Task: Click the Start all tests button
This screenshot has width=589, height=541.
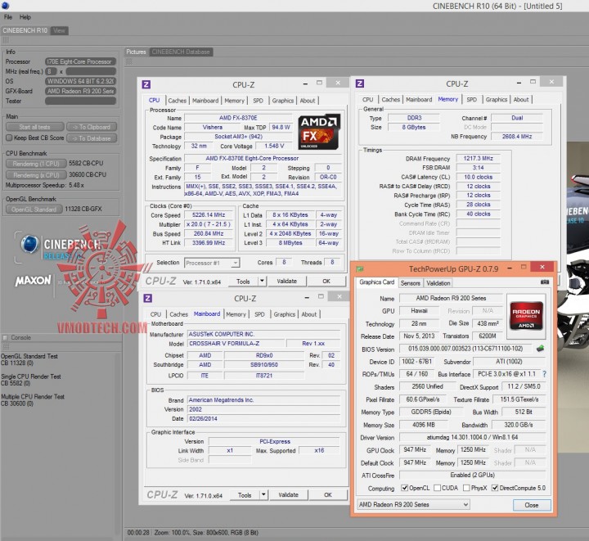Action: pyautogui.click(x=34, y=127)
